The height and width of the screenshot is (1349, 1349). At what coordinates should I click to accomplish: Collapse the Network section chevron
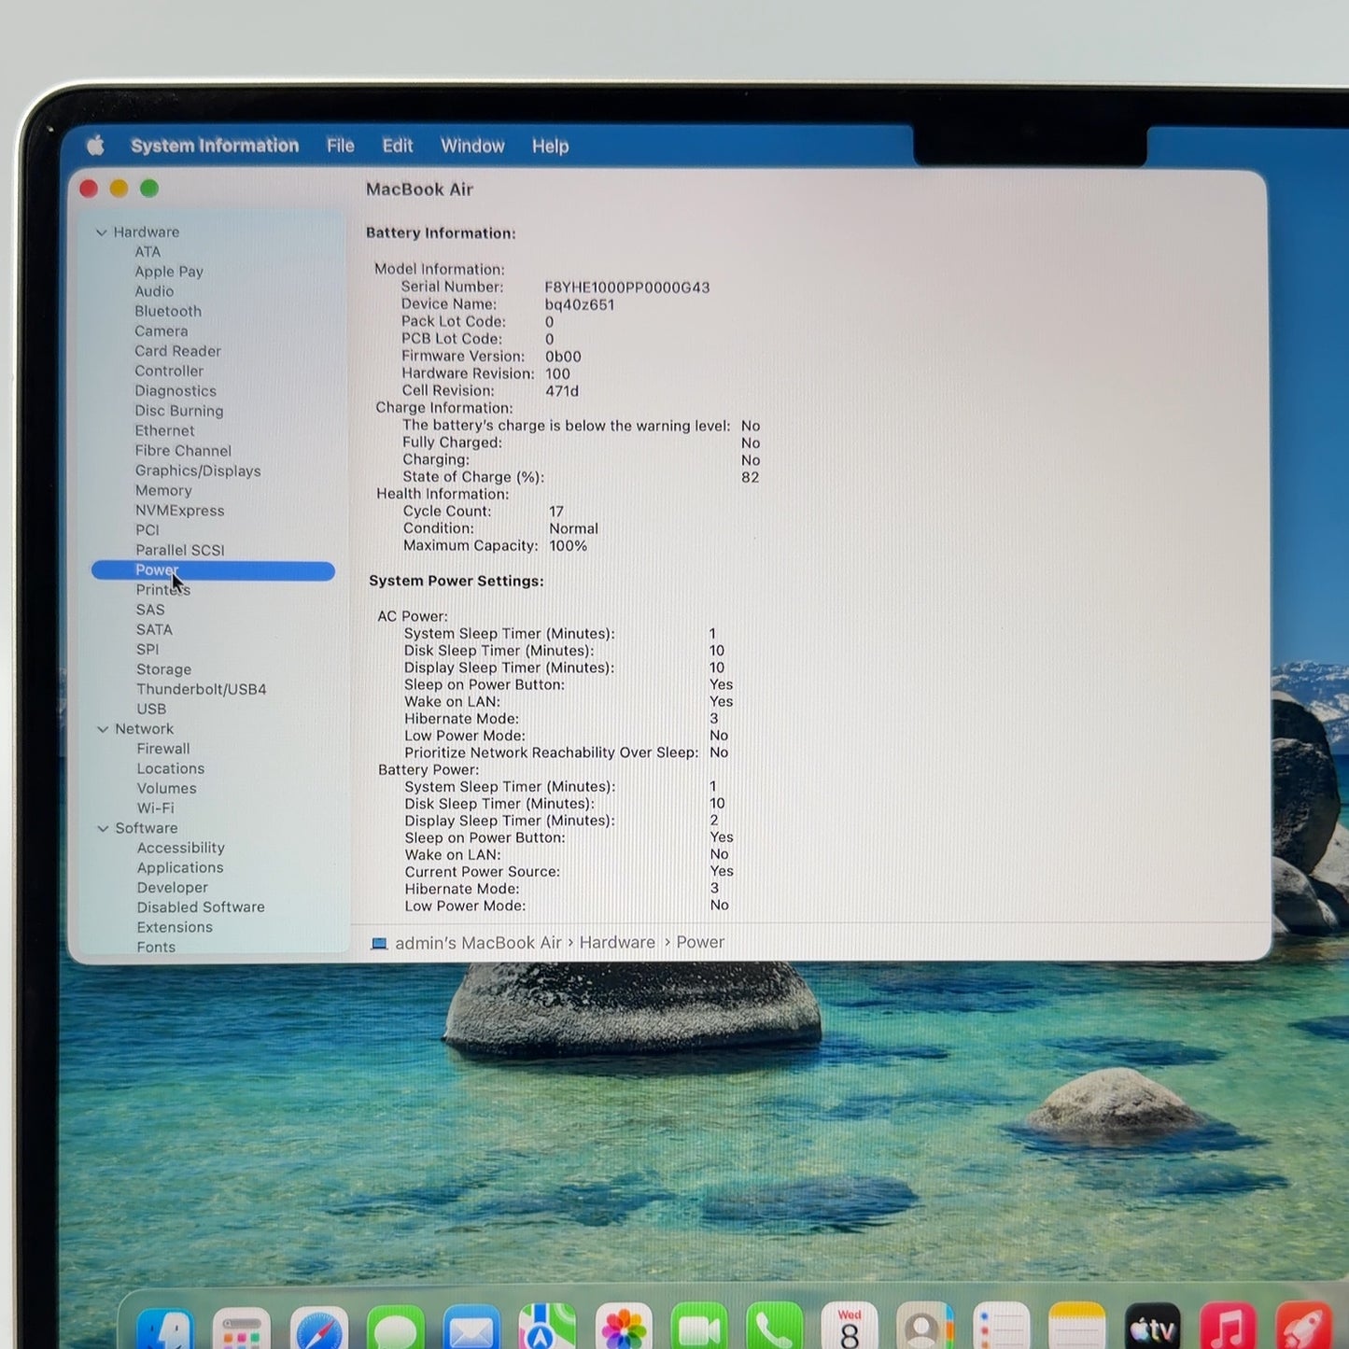pos(103,729)
